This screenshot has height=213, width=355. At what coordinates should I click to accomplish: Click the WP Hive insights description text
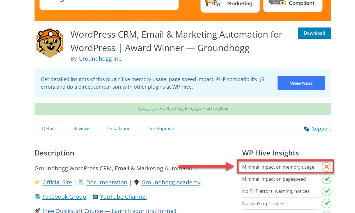[152, 83]
